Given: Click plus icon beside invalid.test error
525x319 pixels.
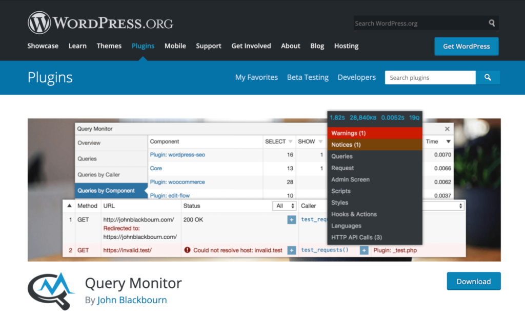Looking at the screenshot, I should (x=291, y=250).
